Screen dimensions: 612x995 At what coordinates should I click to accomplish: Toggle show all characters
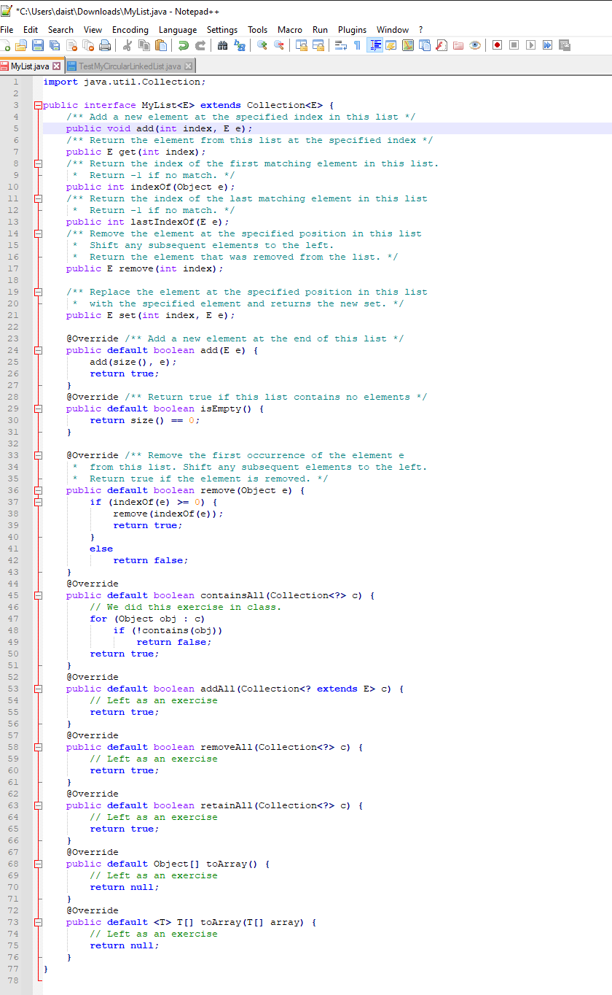pyautogui.click(x=357, y=45)
